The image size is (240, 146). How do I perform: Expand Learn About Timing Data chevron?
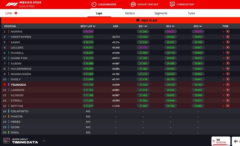[x=44, y=141]
